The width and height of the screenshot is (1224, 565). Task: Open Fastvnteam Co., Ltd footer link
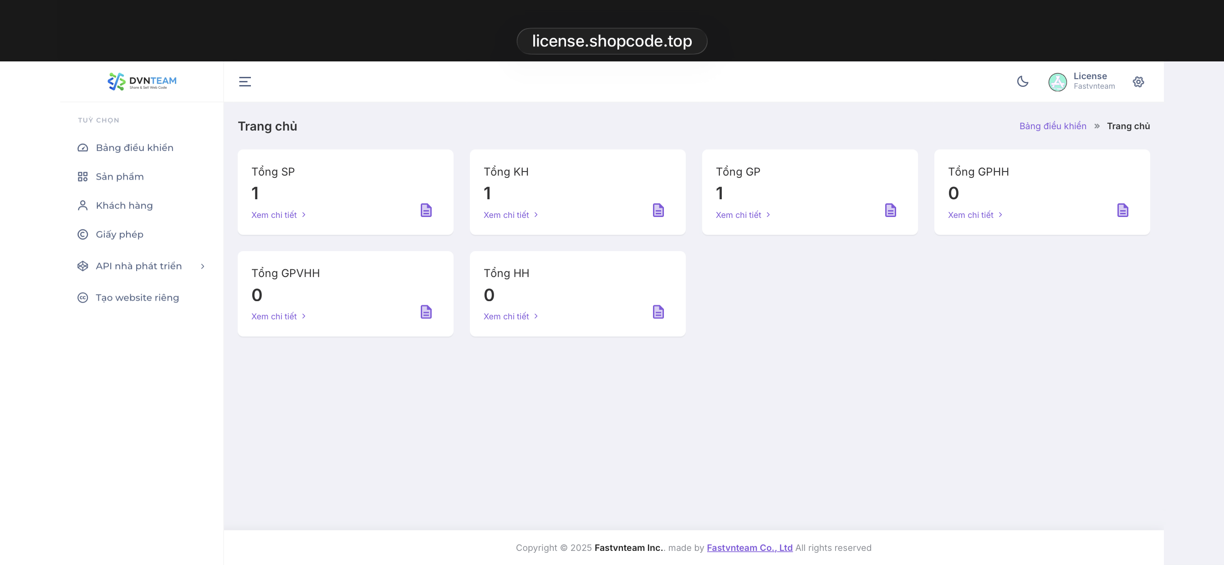pos(750,548)
